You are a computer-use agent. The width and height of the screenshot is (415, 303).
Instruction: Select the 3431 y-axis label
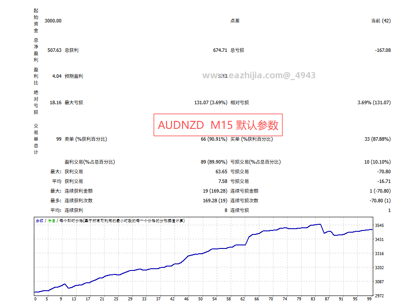tap(379, 239)
